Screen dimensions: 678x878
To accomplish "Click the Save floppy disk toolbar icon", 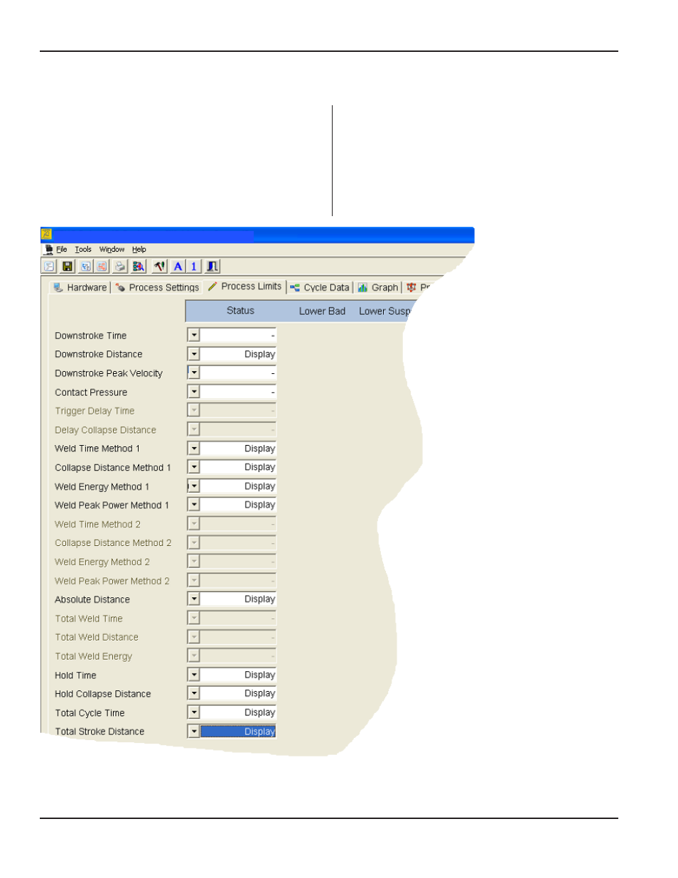I will (68, 267).
